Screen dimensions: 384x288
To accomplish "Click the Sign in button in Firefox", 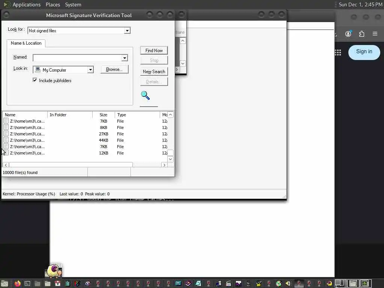I will coord(364,52).
